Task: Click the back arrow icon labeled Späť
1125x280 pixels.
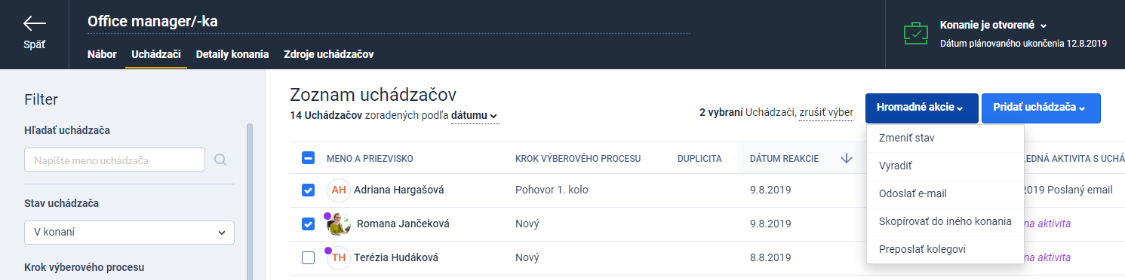Action: [x=34, y=23]
